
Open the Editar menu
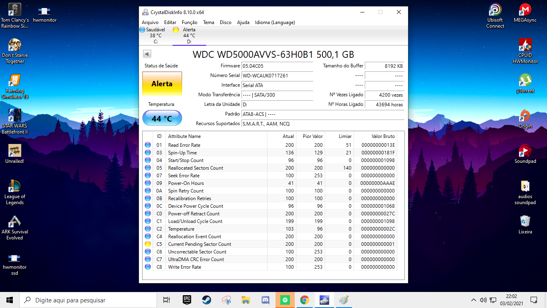point(170,22)
